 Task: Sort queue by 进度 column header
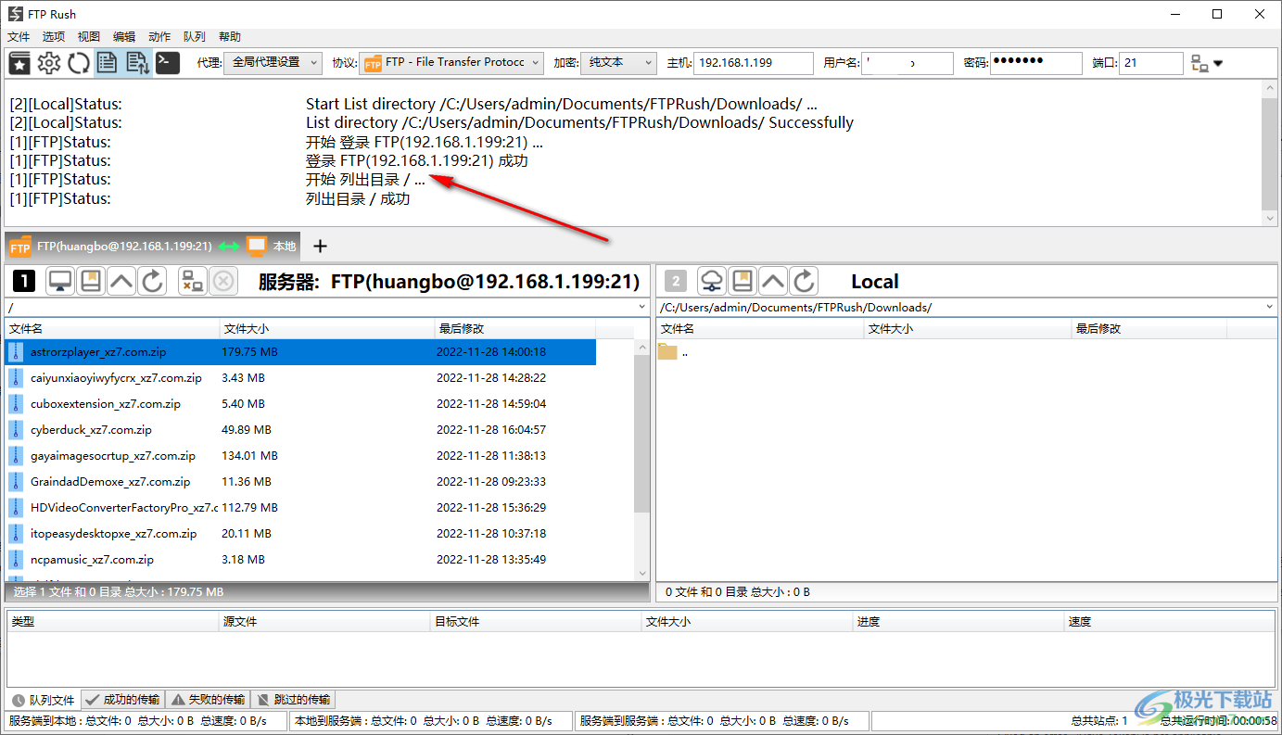click(x=958, y=622)
